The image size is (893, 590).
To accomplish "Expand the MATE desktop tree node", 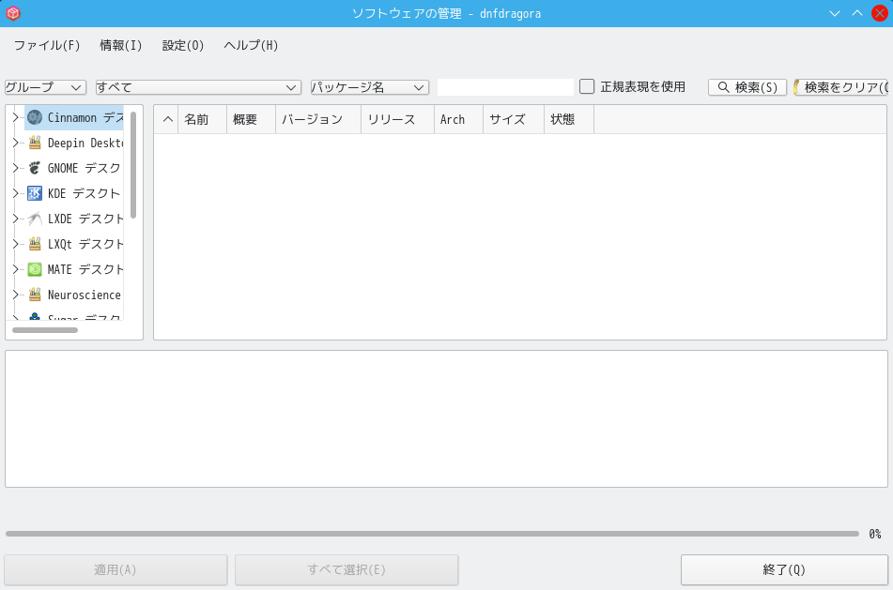I will [16, 269].
